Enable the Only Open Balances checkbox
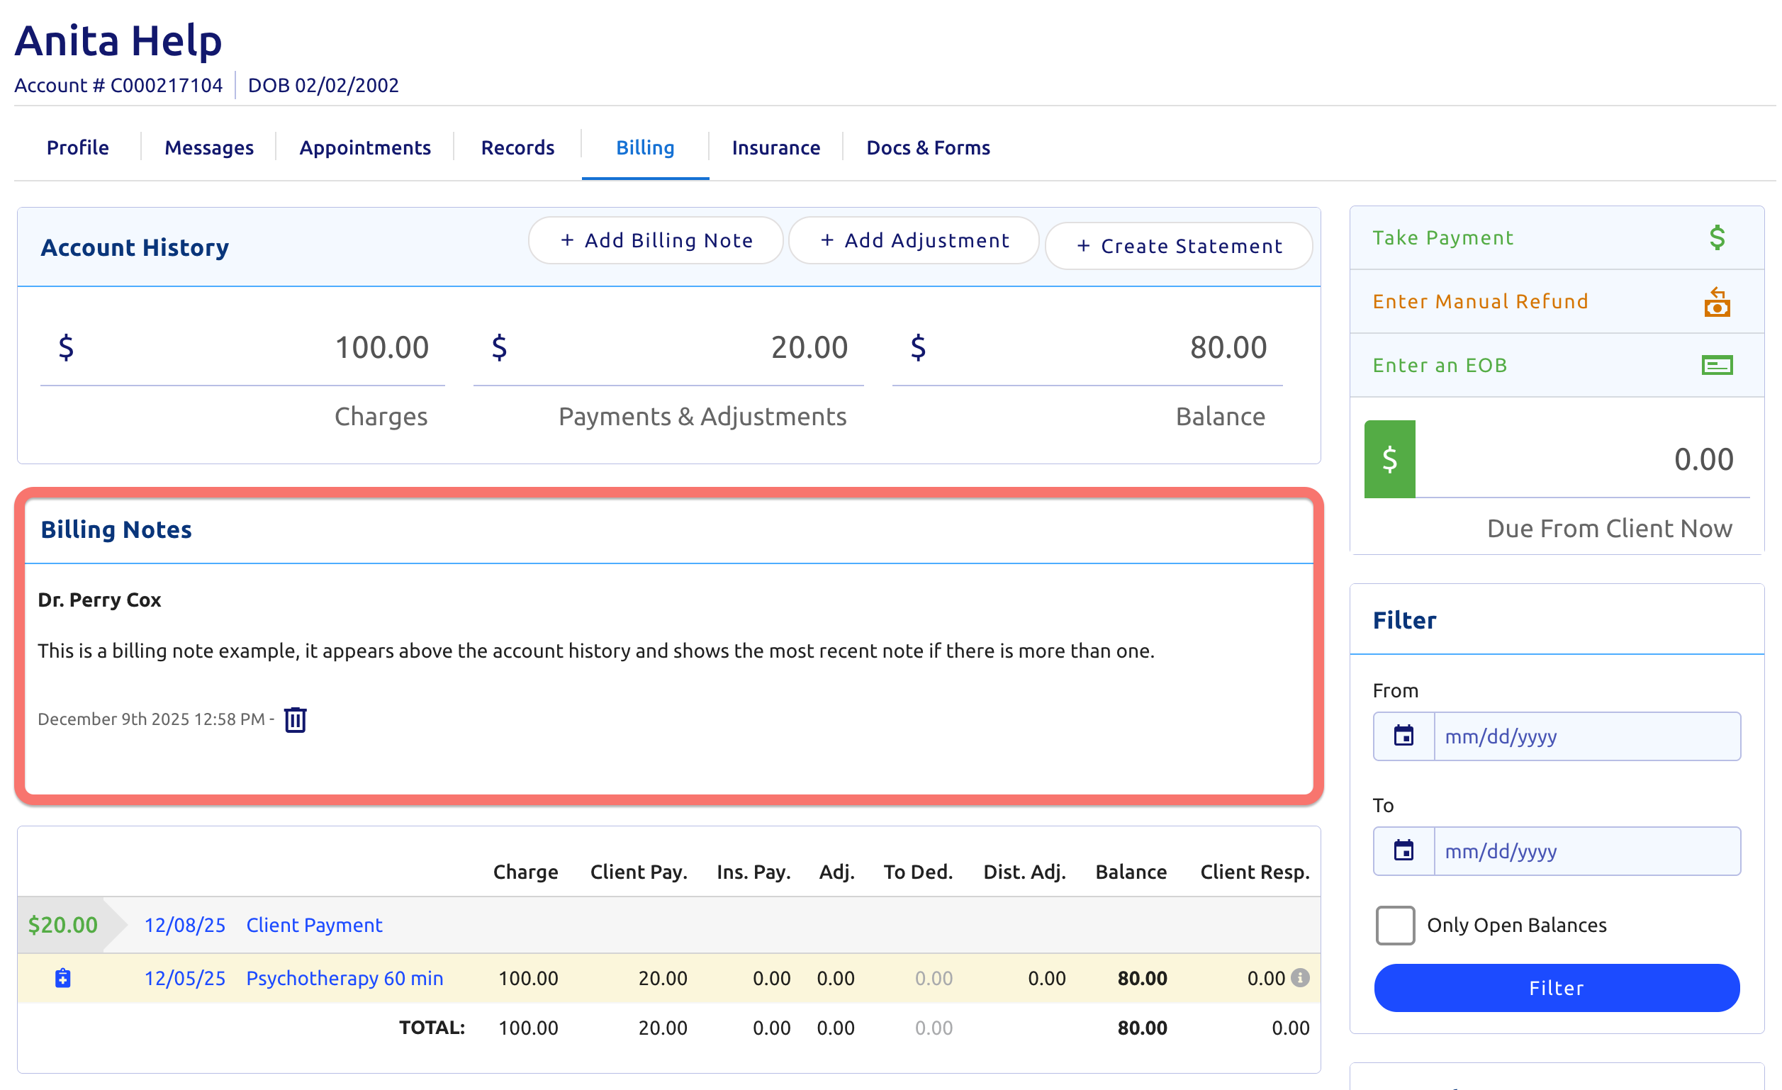The width and height of the screenshot is (1782, 1090). (1394, 925)
